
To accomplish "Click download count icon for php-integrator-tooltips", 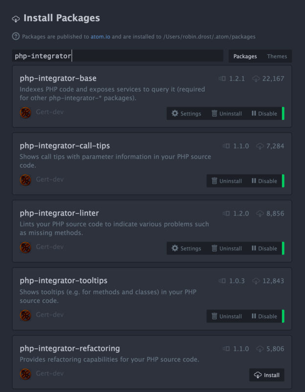I will 256,281.
